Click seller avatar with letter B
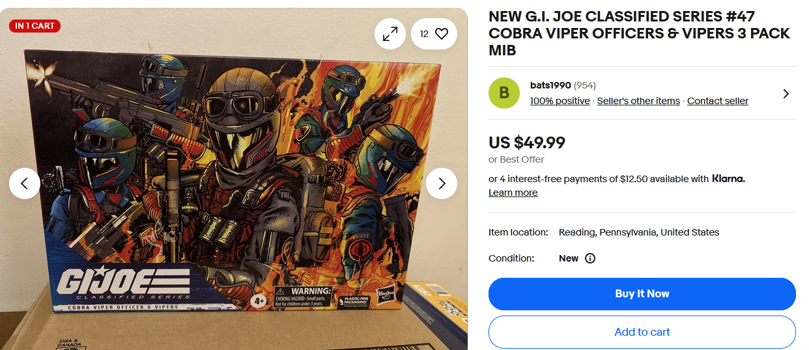 pyautogui.click(x=504, y=93)
